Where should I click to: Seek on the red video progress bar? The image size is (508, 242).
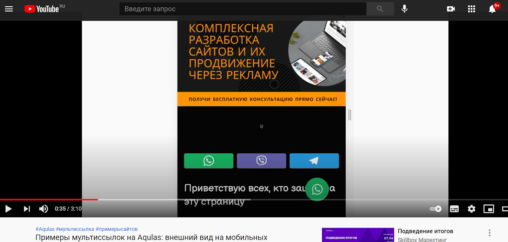pyautogui.click(x=49, y=200)
